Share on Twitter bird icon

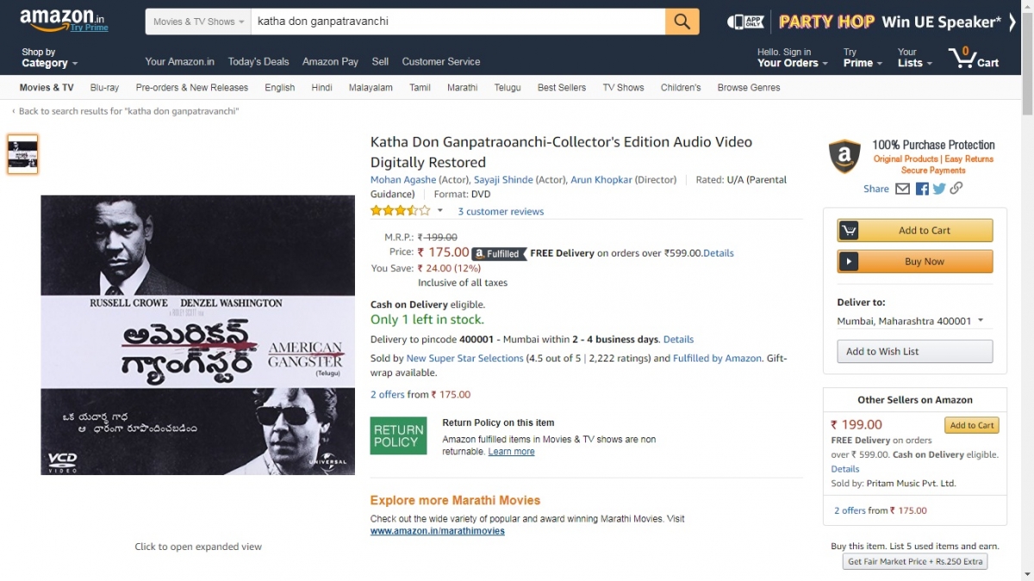[939, 189]
